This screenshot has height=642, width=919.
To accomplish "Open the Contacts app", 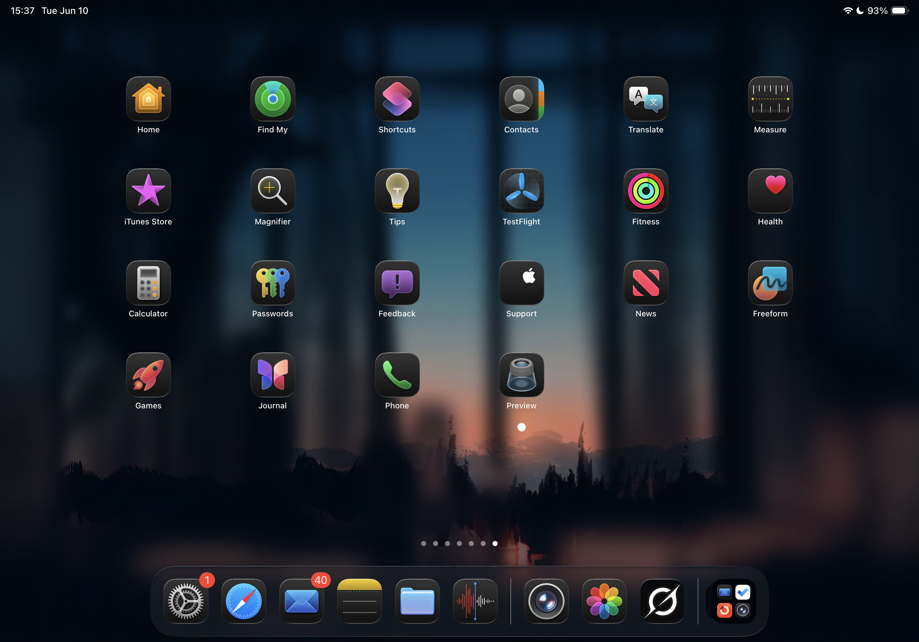I will pyautogui.click(x=522, y=99).
